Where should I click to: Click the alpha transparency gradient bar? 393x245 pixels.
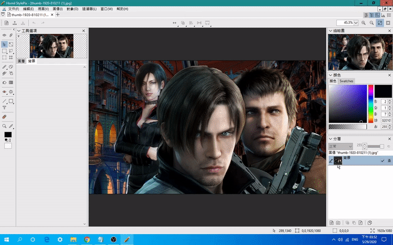348,127
